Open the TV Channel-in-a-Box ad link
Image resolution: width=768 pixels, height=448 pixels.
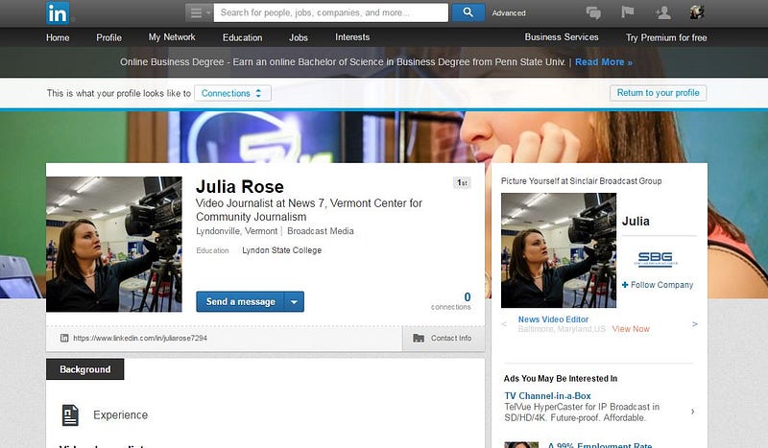[547, 395]
